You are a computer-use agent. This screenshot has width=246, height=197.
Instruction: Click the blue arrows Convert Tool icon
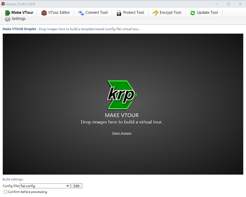pos(81,13)
